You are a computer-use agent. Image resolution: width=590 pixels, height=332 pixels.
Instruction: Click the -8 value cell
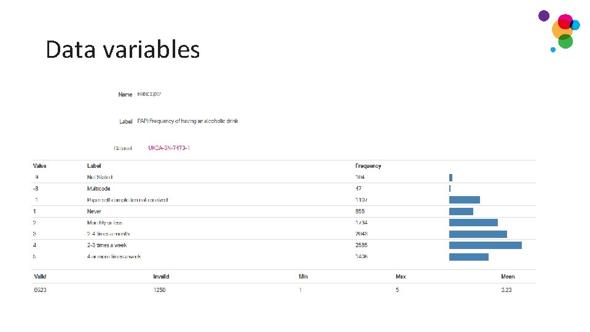click(36, 189)
